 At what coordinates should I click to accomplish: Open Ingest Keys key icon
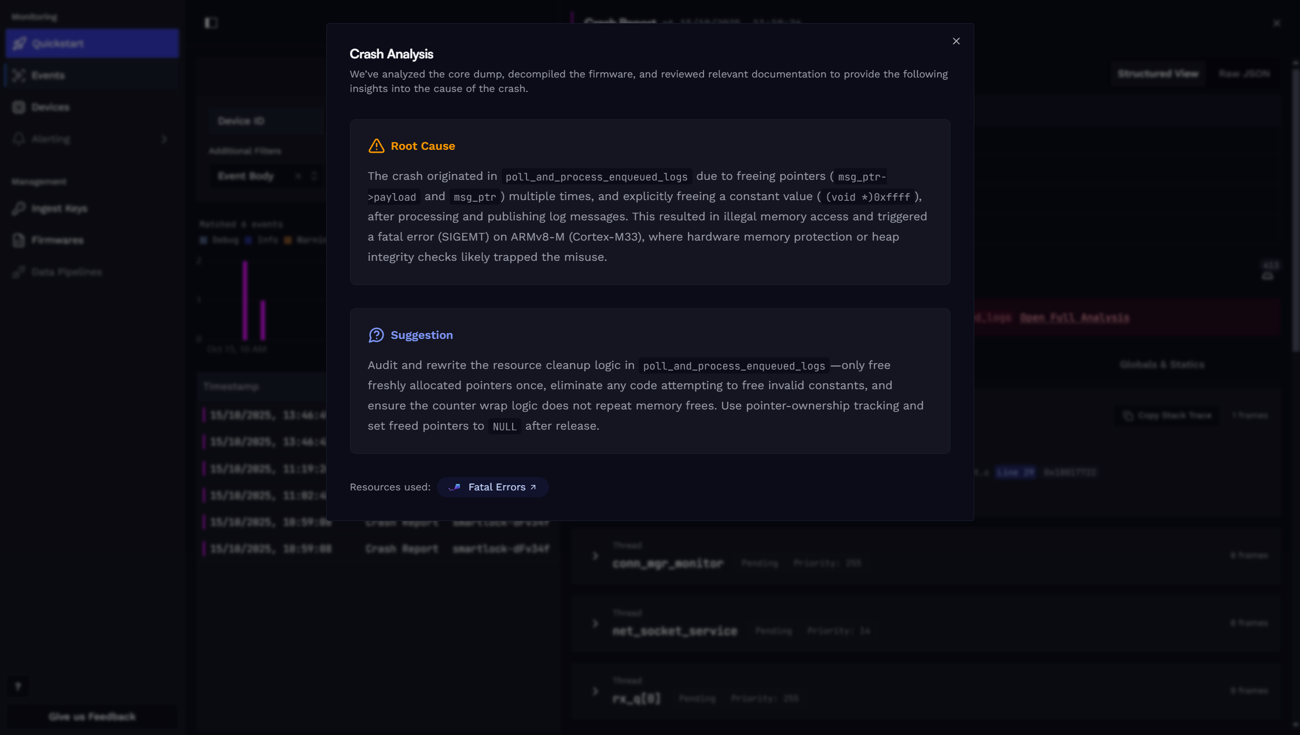[x=19, y=208]
